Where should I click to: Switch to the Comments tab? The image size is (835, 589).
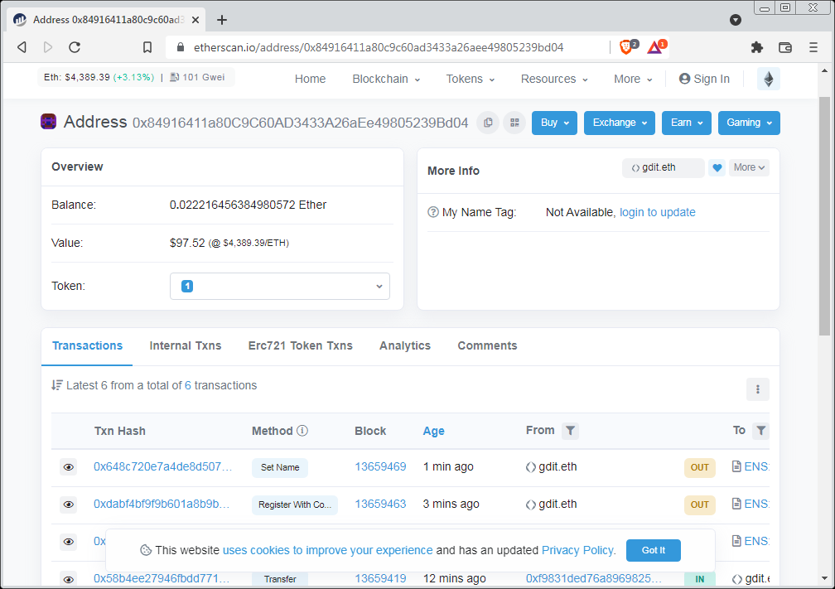pos(487,345)
